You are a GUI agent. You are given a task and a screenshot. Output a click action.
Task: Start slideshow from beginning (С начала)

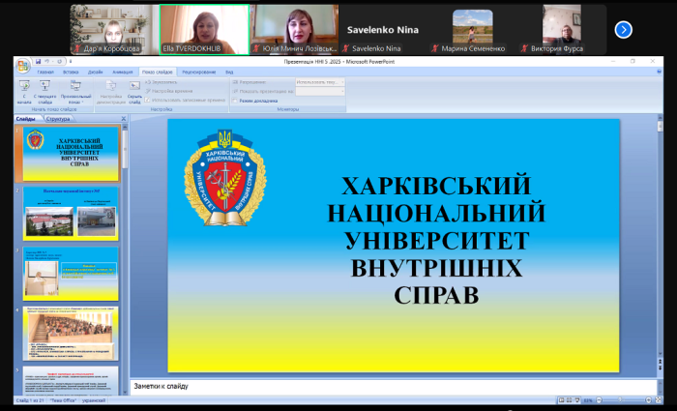pos(24,93)
